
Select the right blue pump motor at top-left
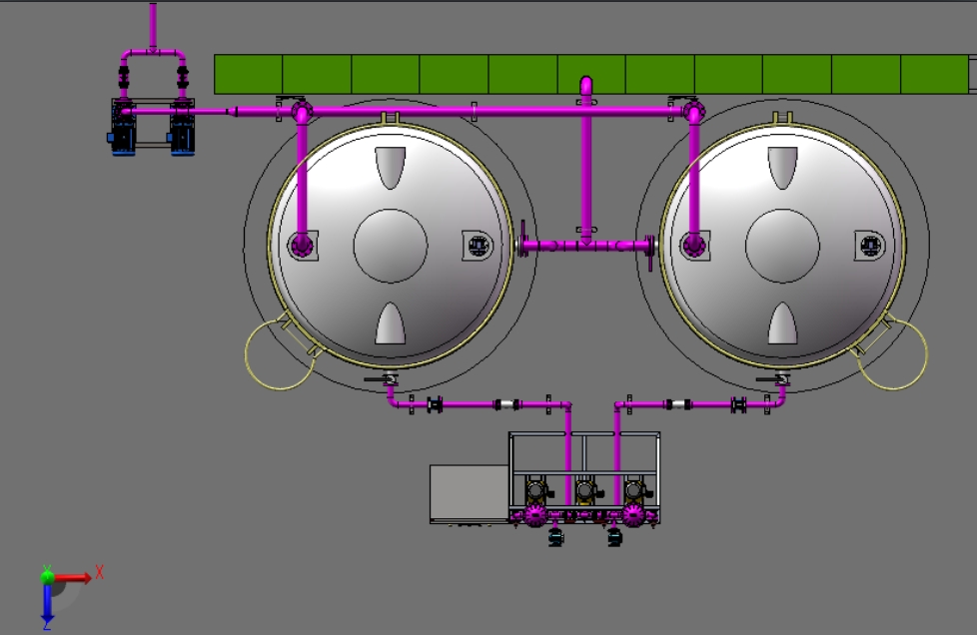point(182,128)
